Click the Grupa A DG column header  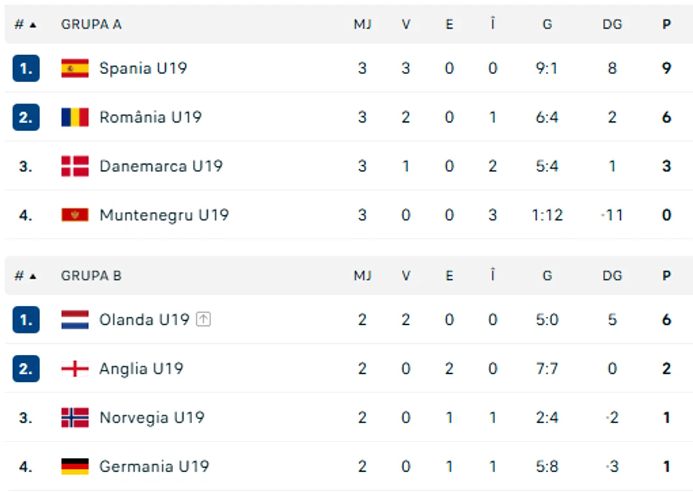612,24
